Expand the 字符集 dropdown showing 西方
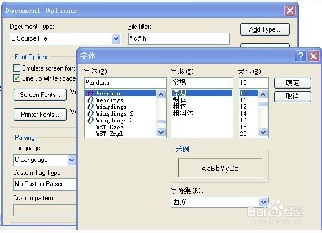 coord(263,202)
